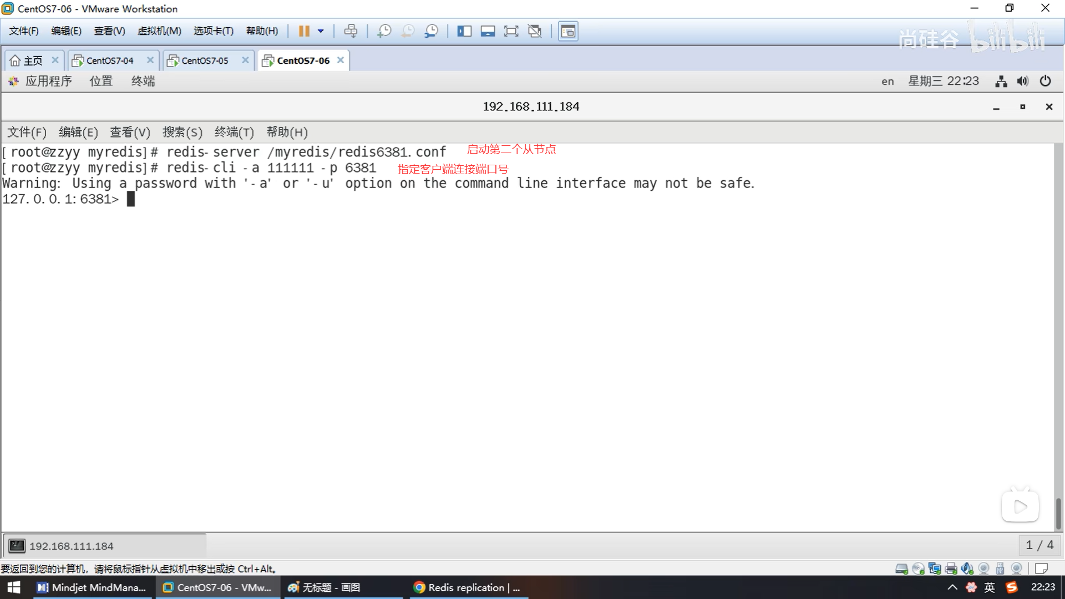The width and height of the screenshot is (1065, 599).
Task: Click the GNOME volume icon
Action: pos(1022,81)
